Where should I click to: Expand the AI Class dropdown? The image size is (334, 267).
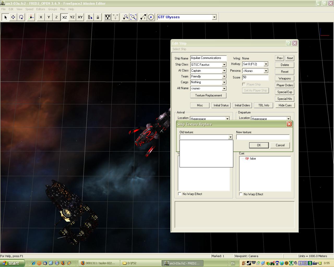(x=224, y=71)
